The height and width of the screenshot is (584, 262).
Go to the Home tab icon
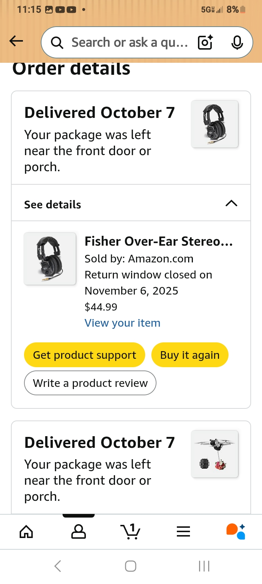26,531
